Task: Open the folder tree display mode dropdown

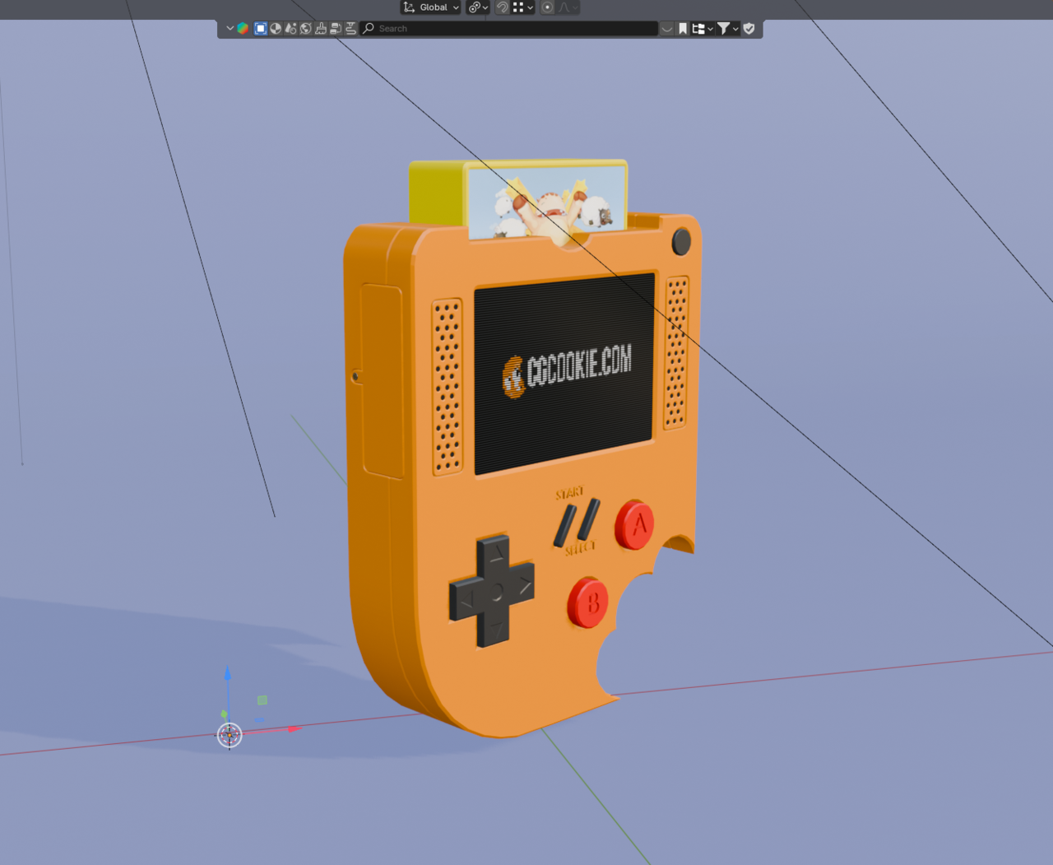Action: [703, 28]
